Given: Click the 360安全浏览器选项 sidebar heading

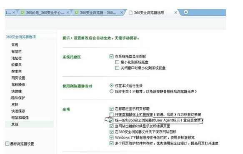Looking at the screenshot, I should click(21, 37).
